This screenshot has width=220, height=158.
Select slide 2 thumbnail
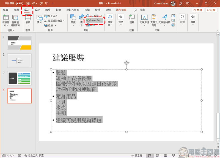(19, 61)
